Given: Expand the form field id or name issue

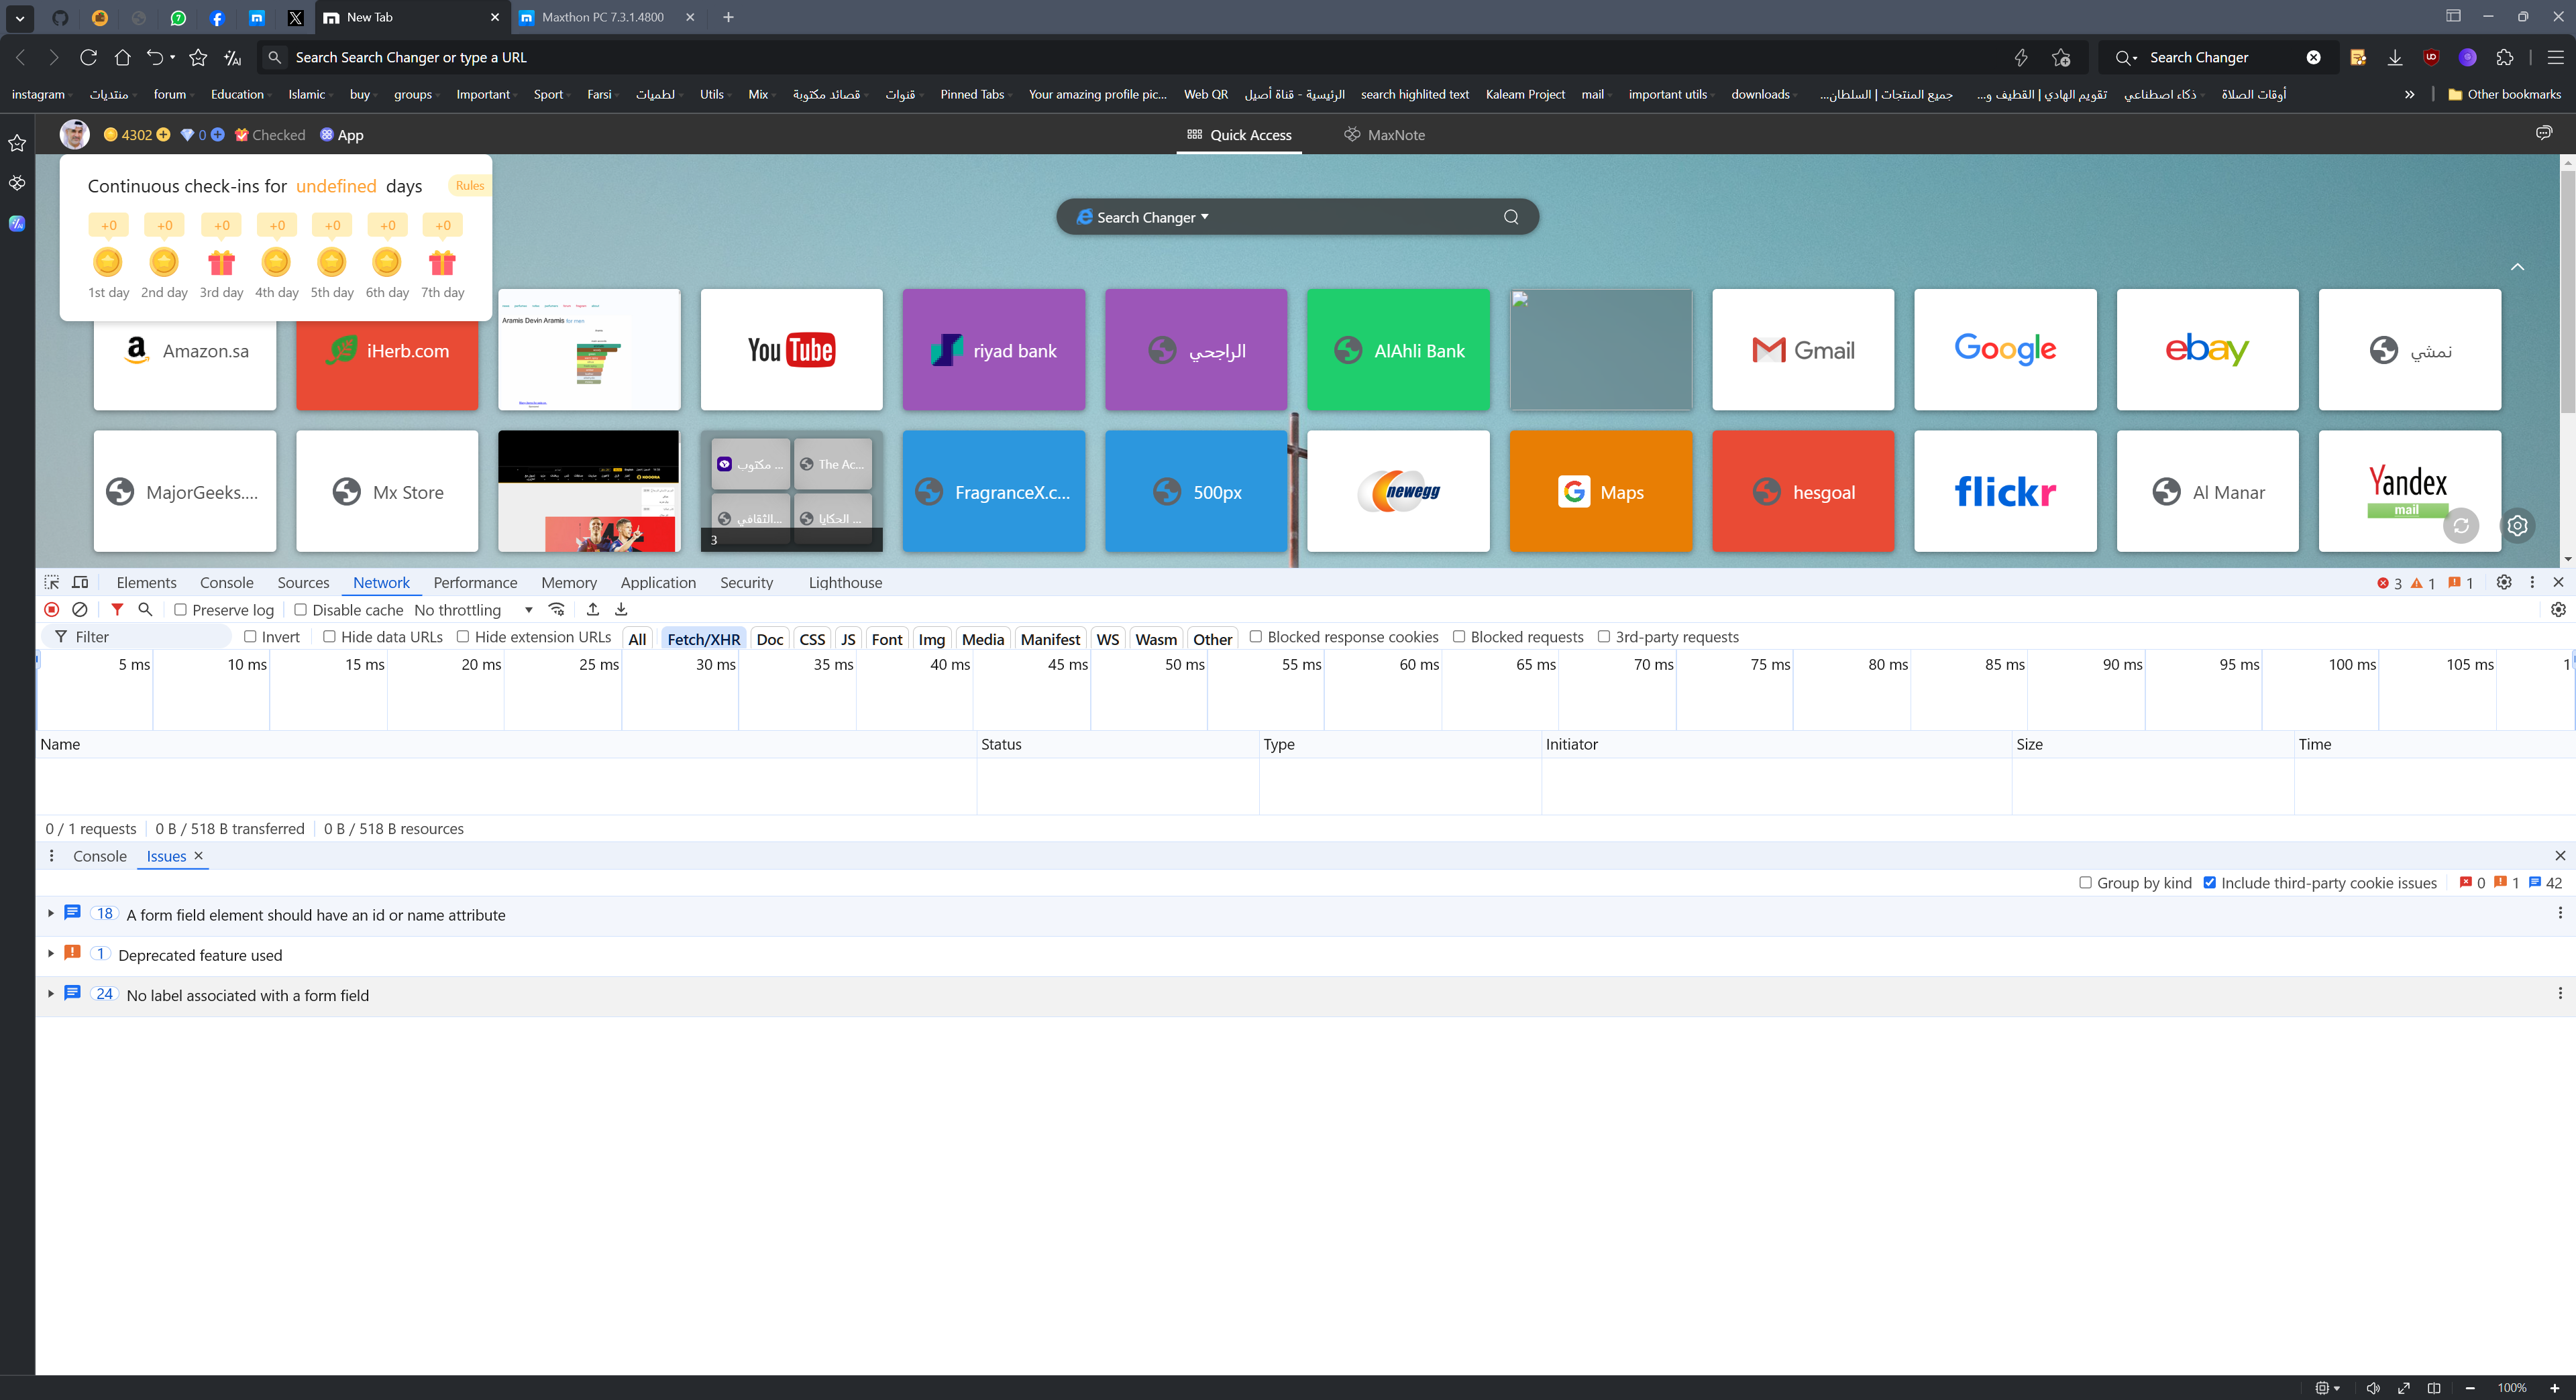Looking at the screenshot, I should click(51, 913).
